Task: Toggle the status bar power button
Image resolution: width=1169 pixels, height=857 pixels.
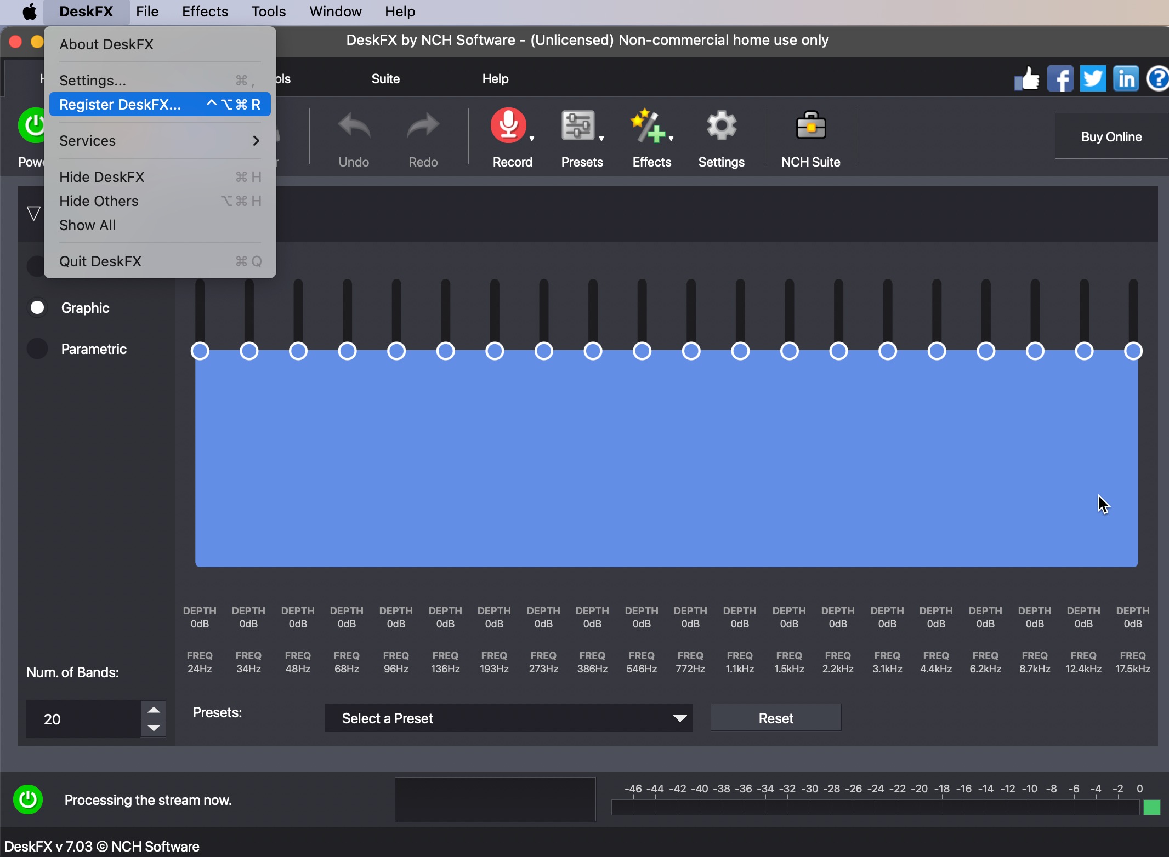Action: point(28,799)
